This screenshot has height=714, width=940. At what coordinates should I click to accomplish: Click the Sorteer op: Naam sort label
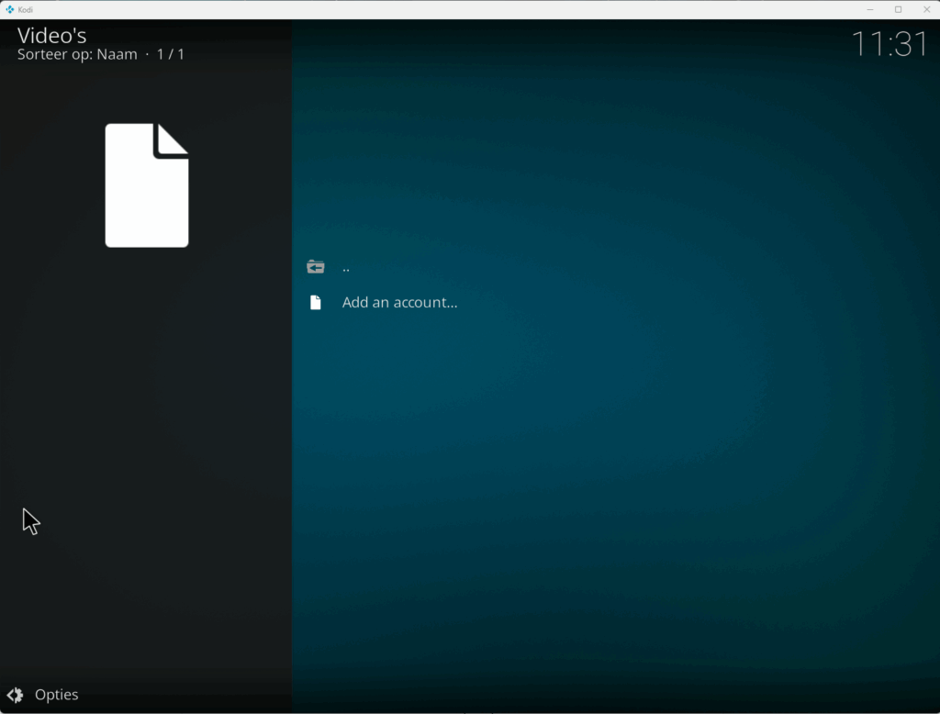coord(77,54)
